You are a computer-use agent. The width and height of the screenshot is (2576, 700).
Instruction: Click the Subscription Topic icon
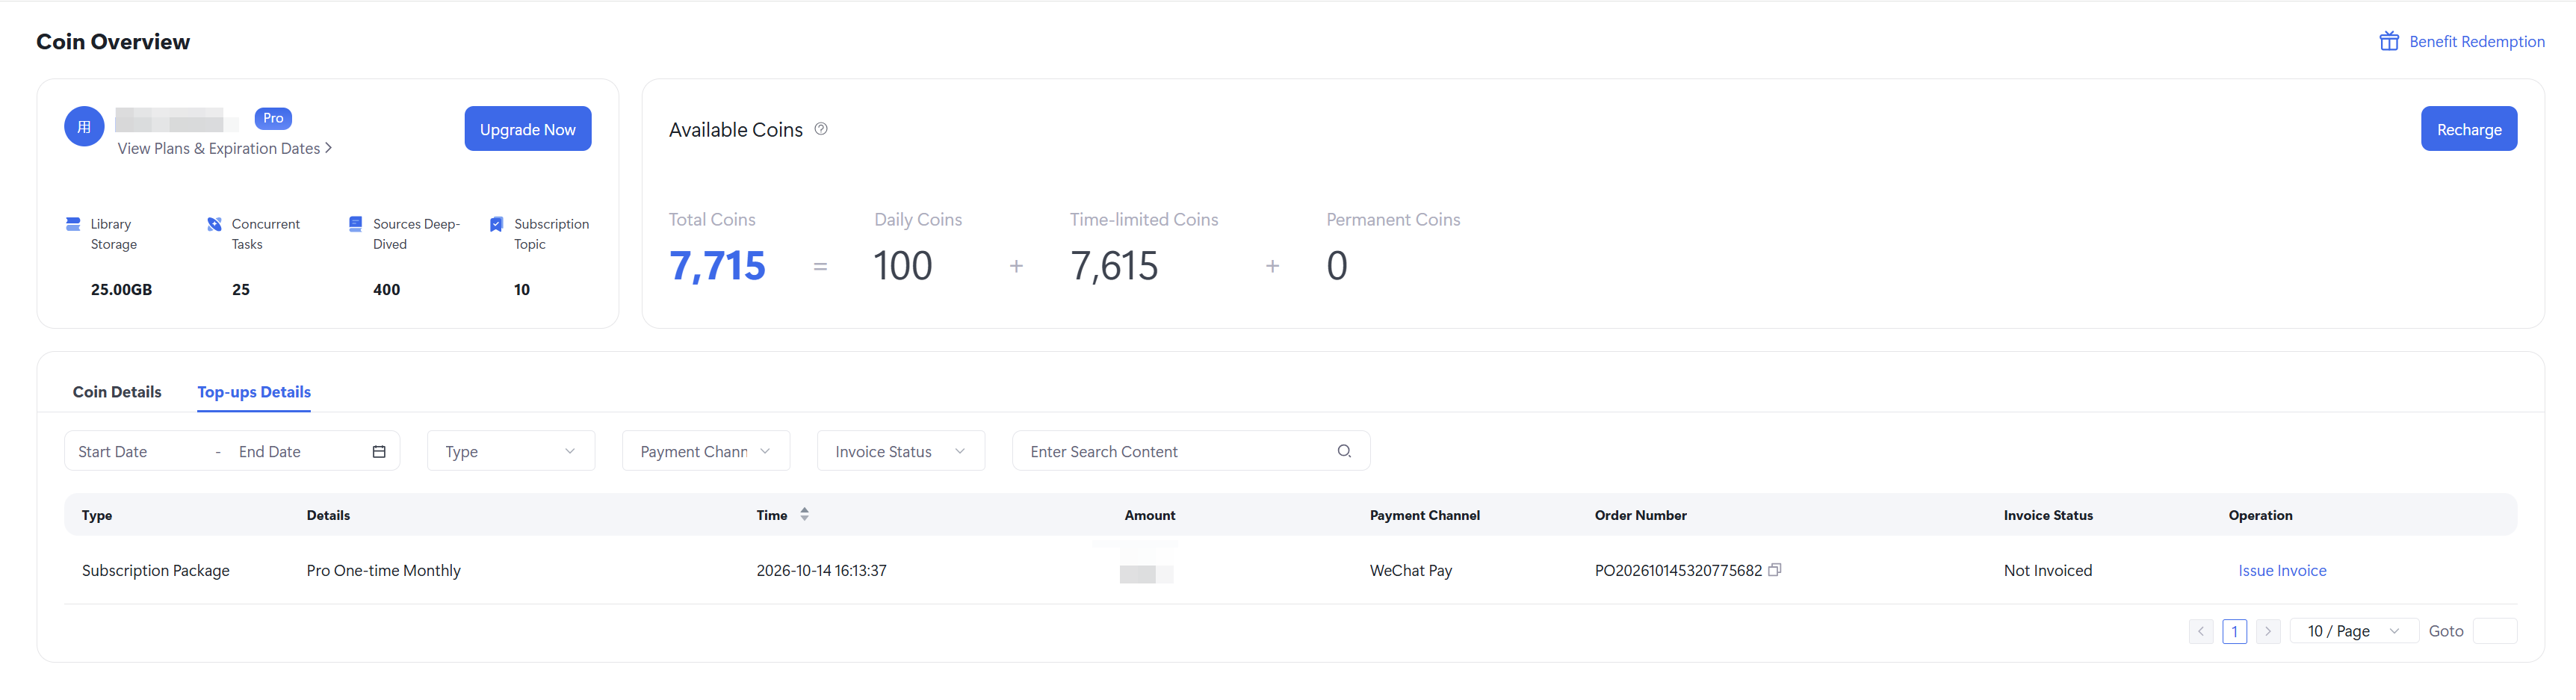496,224
